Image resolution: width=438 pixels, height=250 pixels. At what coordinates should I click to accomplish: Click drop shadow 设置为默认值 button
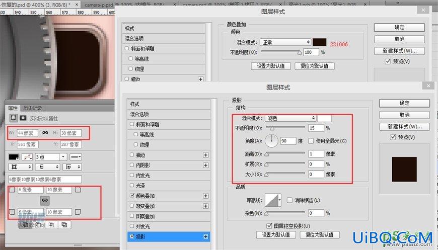coord(276,234)
